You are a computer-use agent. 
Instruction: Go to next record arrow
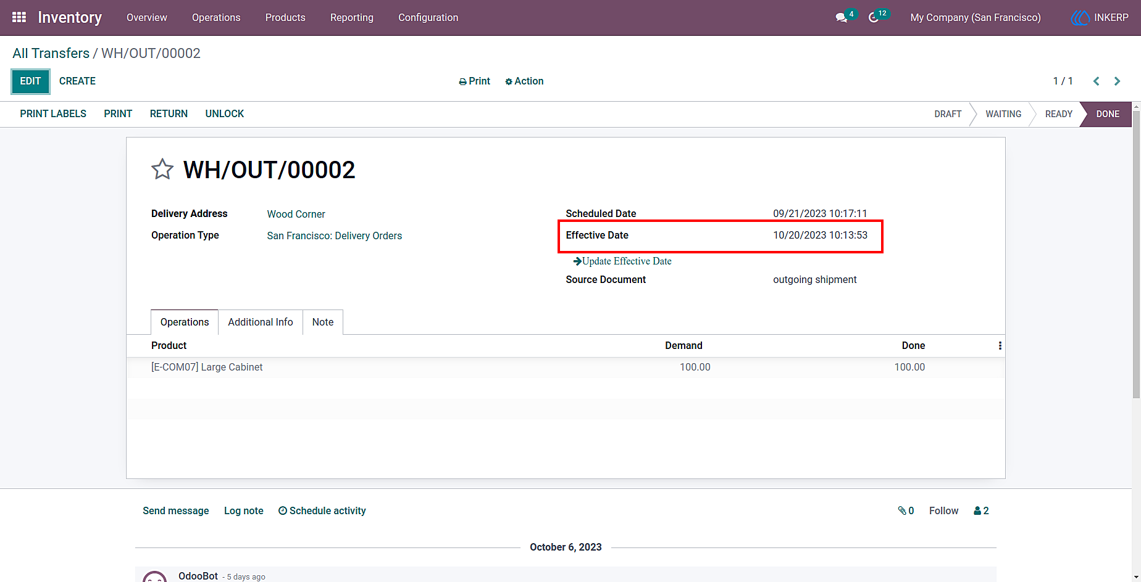click(x=1117, y=81)
